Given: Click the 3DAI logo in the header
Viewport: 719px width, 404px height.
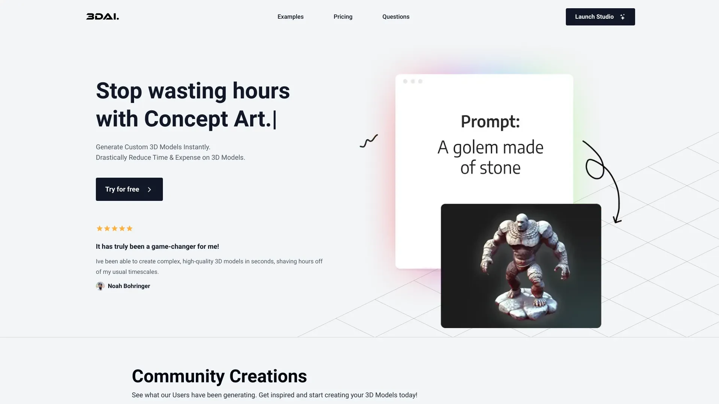Looking at the screenshot, I should [102, 16].
